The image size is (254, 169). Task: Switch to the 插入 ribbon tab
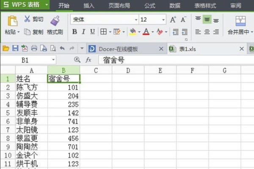(89, 5)
